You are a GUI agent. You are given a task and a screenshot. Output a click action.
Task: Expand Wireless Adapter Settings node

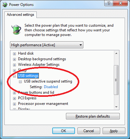pyautogui.click(x=14, y=65)
